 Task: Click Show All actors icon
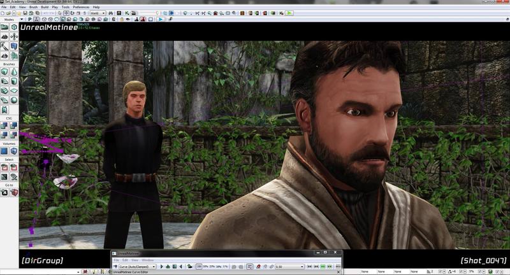pos(14,176)
